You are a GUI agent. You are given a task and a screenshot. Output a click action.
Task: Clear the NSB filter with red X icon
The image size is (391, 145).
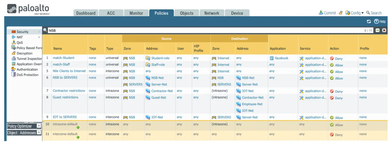384,30
